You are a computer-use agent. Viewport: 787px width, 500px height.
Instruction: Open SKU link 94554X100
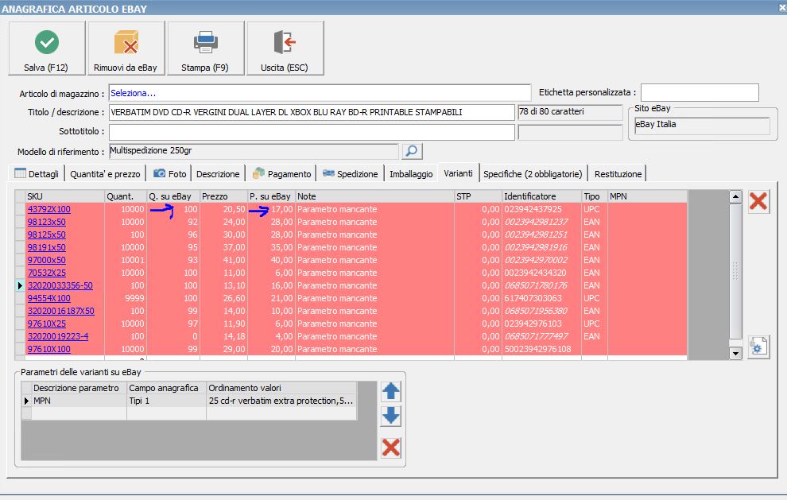(49, 298)
